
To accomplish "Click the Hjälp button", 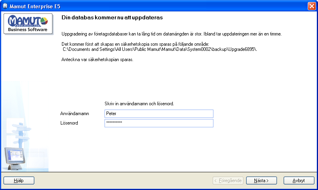I will [x=19, y=180].
